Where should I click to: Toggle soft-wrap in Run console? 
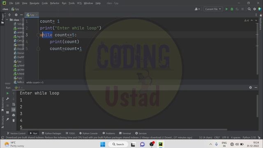point(14,104)
